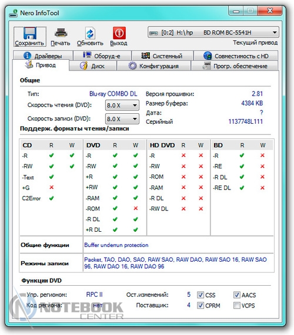Open the Системный tab

(162, 56)
